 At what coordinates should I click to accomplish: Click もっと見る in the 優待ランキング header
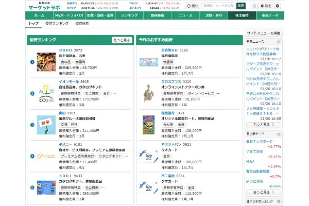coord(122,40)
